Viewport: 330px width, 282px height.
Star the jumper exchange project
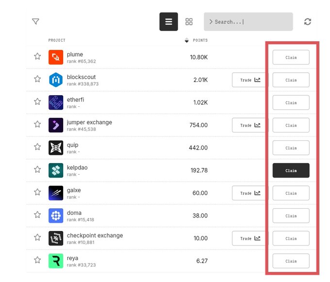tap(37, 124)
